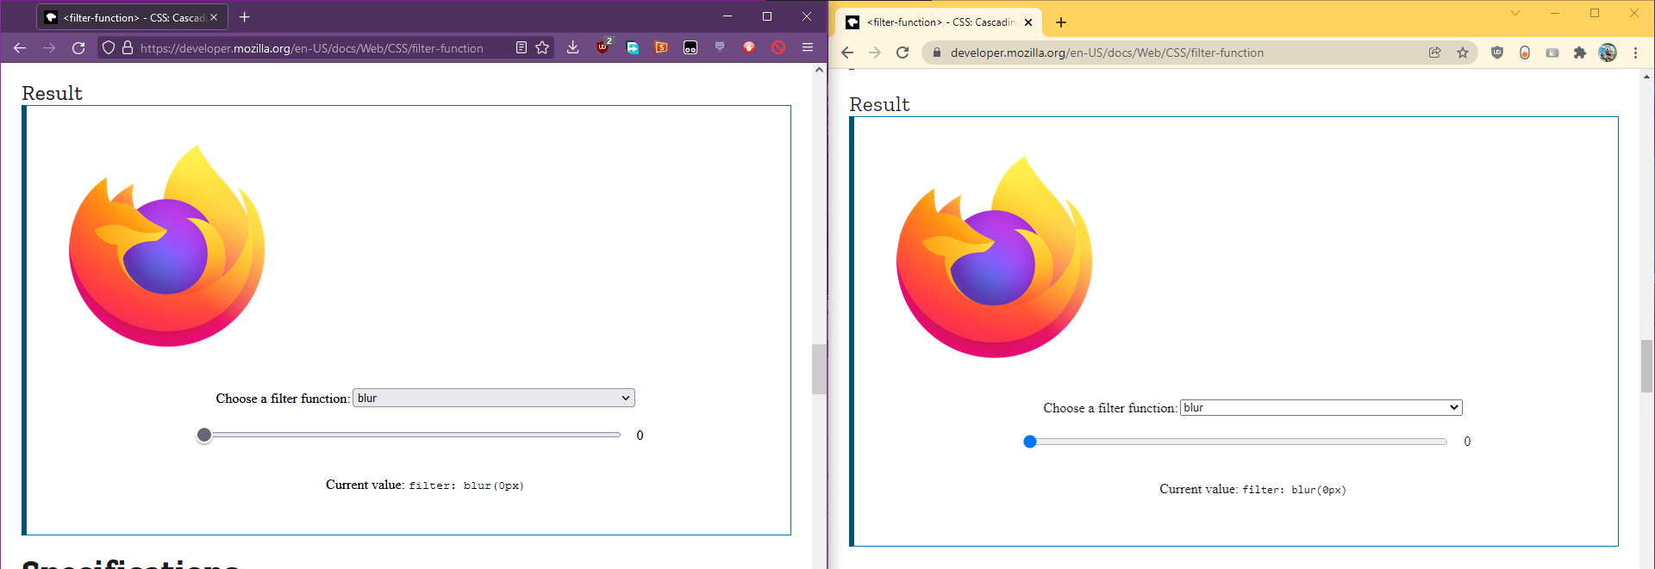Open Chrome three-dot menu
1655x569 pixels.
coord(1635,53)
